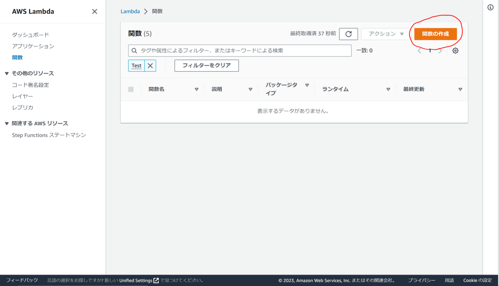Open プライバシー footer link
Viewport: 499px width, 286px height.
tap(422, 281)
